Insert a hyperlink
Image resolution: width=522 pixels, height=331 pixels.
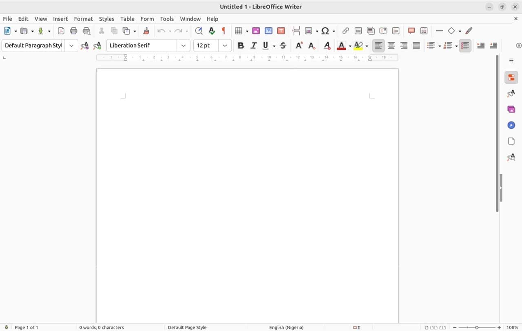pos(345,31)
